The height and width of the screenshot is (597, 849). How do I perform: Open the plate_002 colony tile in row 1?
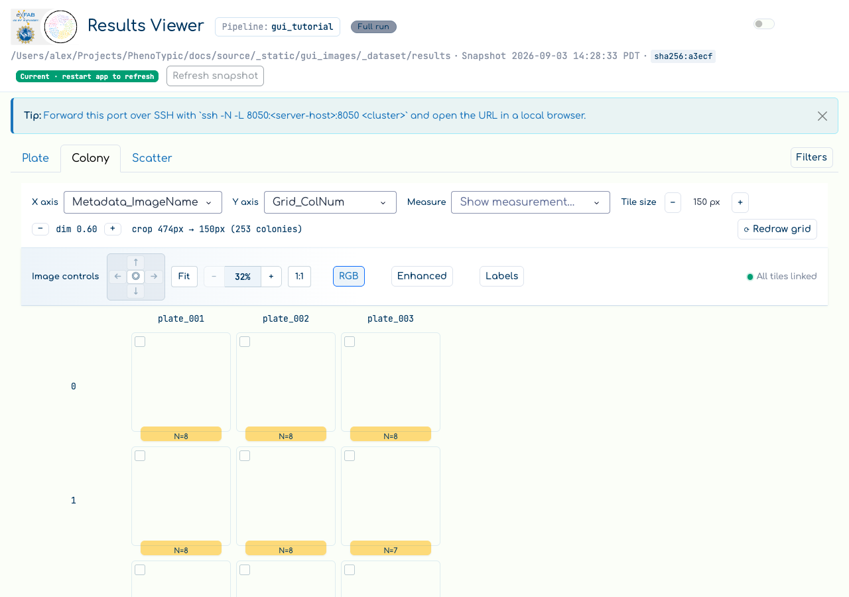pyautogui.click(x=286, y=496)
